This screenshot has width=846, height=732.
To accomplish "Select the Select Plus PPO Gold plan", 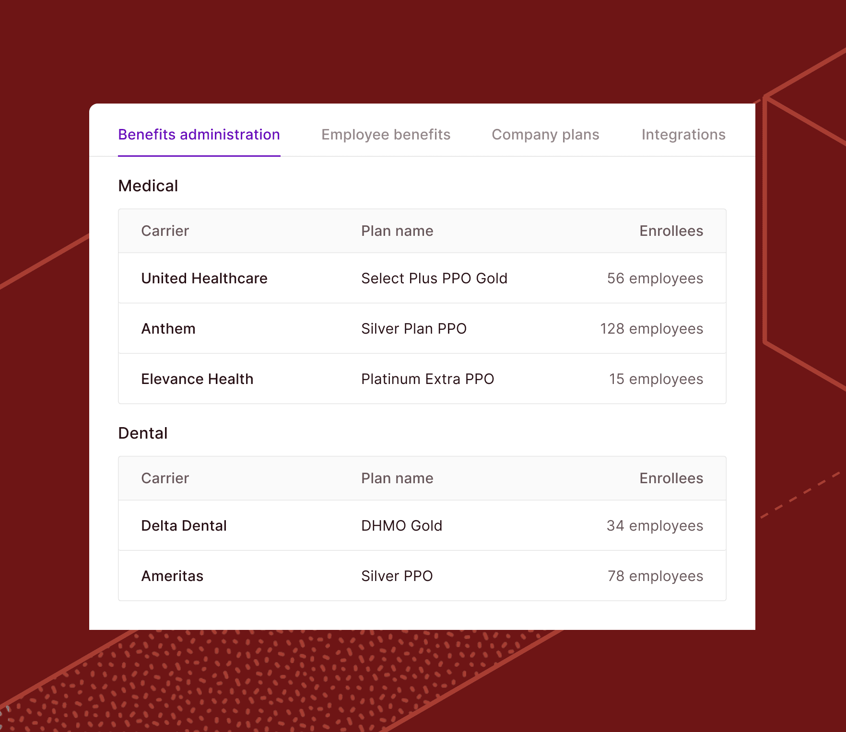I will pyautogui.click(x=434, y=279).
